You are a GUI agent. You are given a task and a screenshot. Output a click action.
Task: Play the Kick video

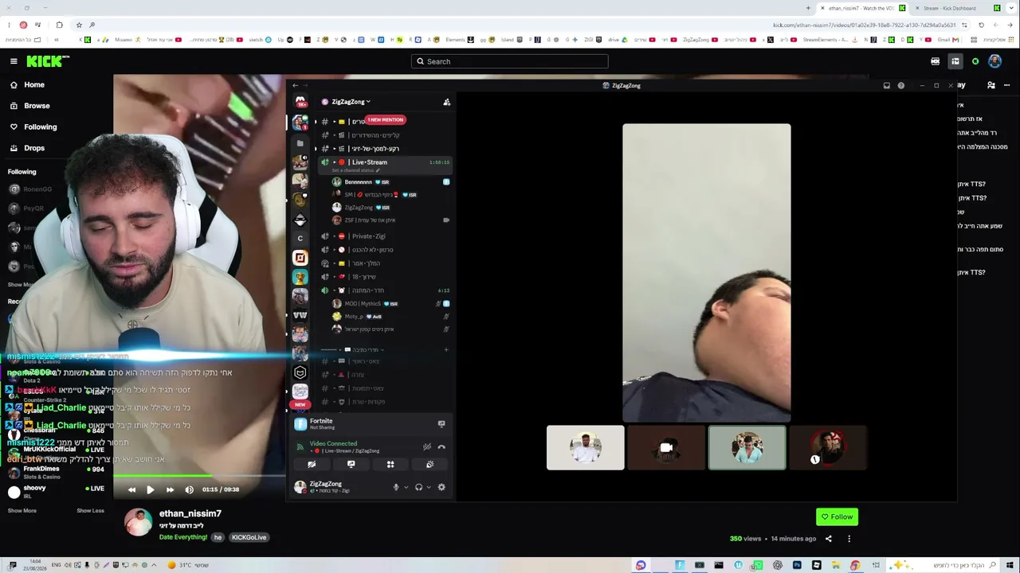(x=150, y=490)
